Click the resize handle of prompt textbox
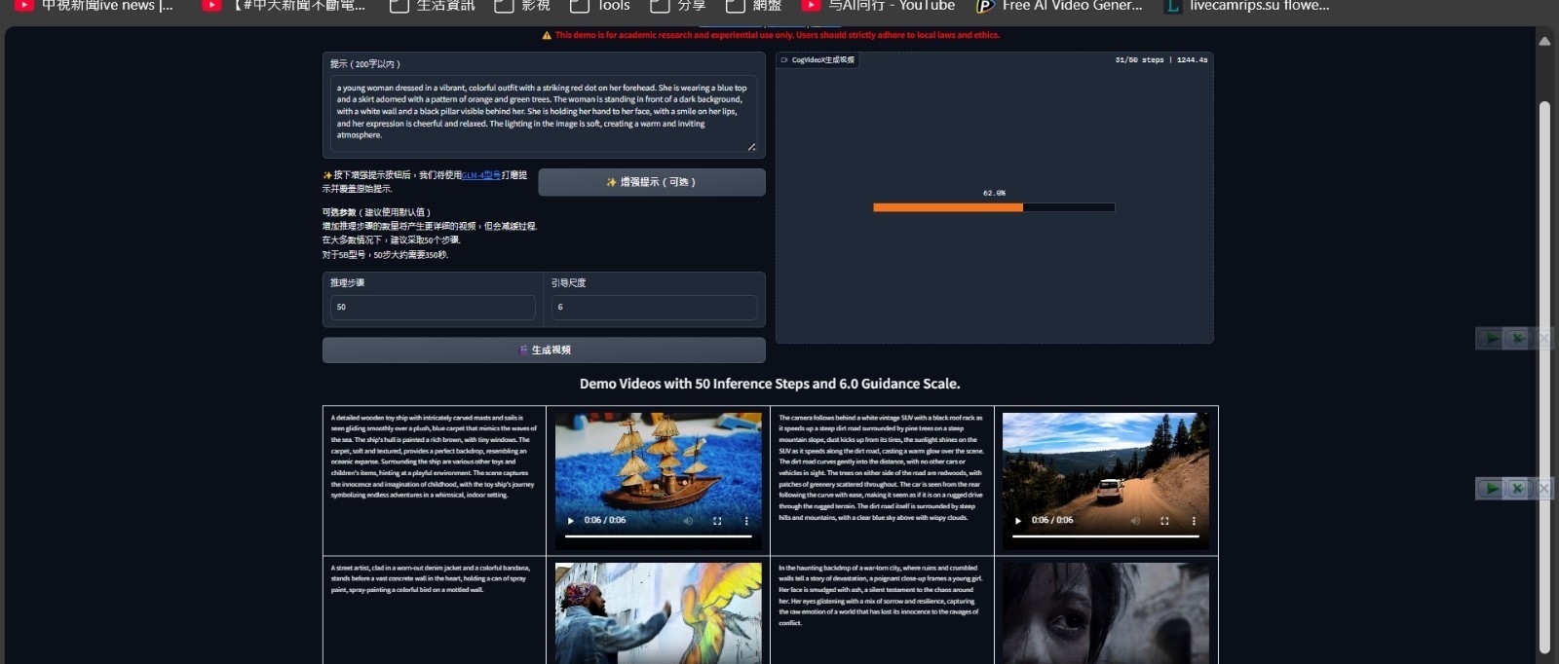 751,147
